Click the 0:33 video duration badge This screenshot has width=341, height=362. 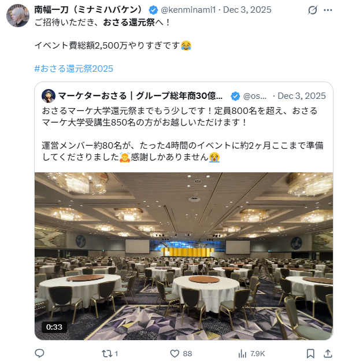point(54,327)
